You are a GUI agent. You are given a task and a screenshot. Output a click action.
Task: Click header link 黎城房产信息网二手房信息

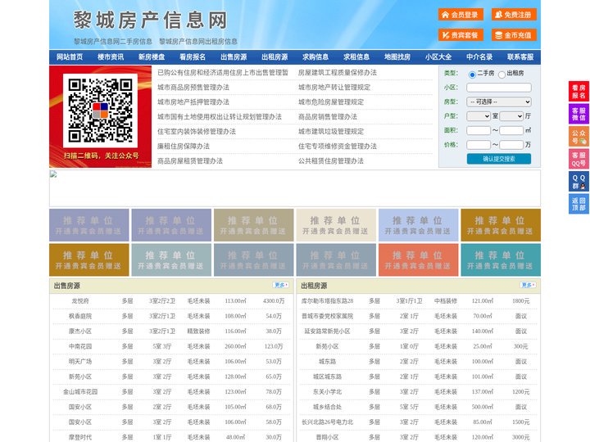pos(113,42)
